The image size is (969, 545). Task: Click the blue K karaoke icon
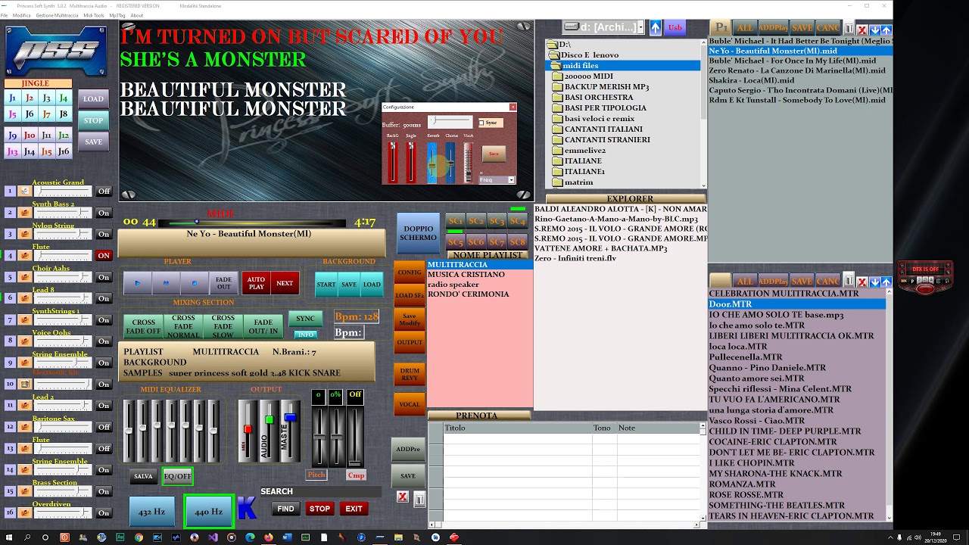[x=247, y=508]
